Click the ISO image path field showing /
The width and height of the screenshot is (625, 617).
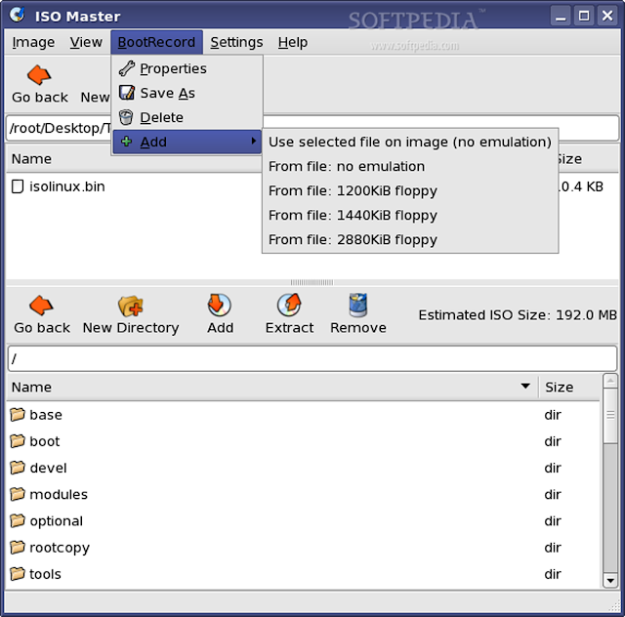click(x=312, y=358)
